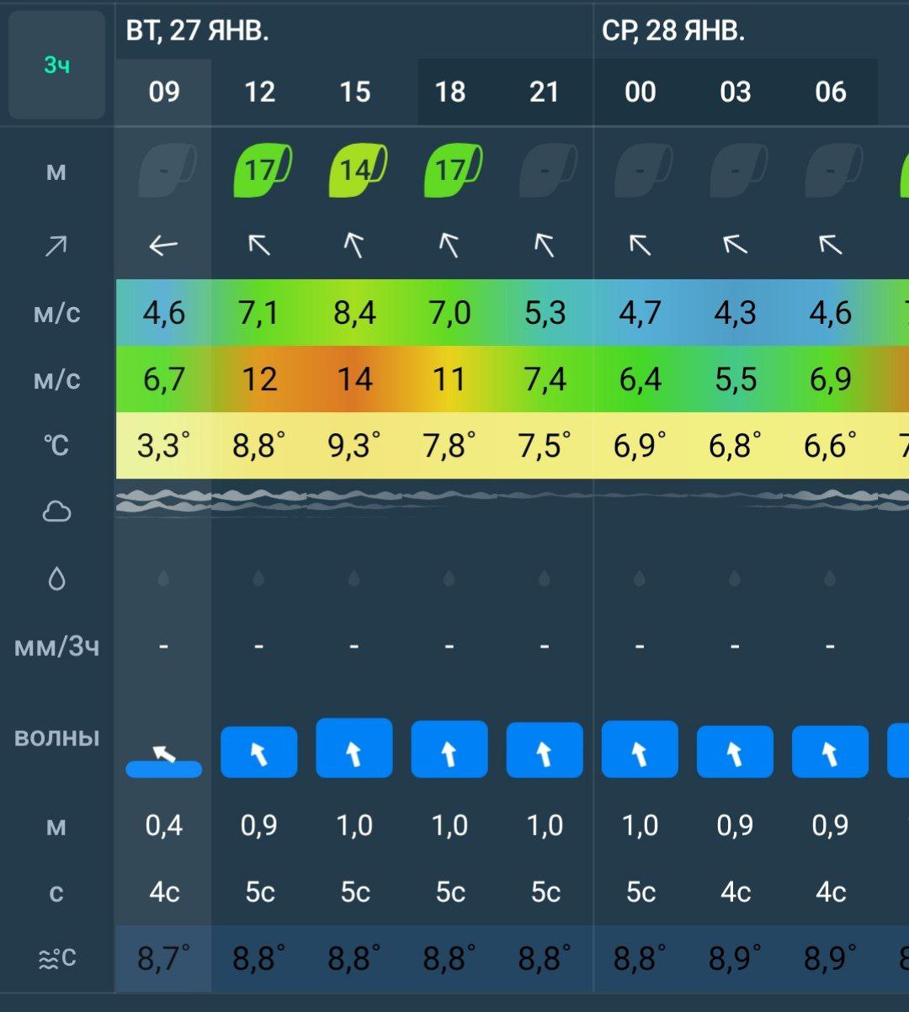
Task: Select the 21 hour column header
Action: click(x=545, y=92)
